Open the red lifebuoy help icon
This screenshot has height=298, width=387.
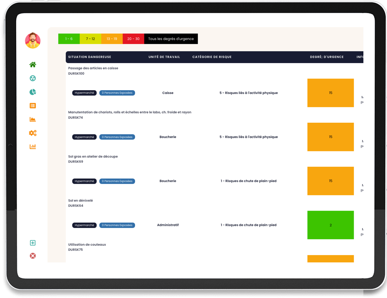(x=33, y=256)
